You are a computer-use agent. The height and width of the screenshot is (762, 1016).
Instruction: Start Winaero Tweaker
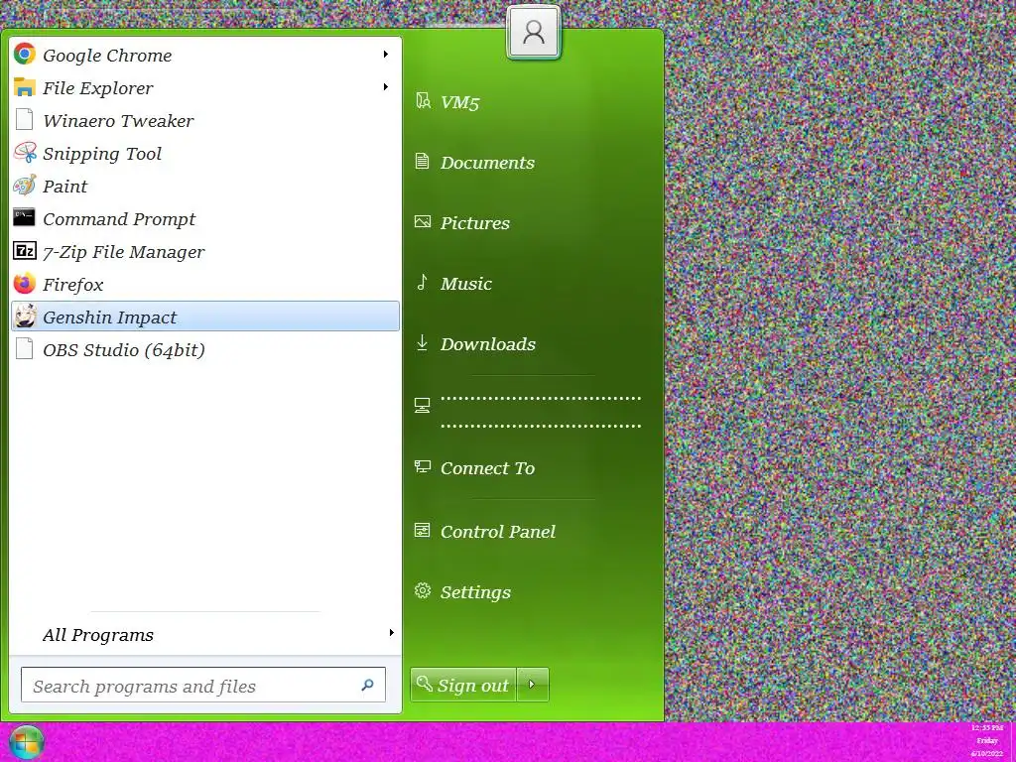(x=205, y=120)
